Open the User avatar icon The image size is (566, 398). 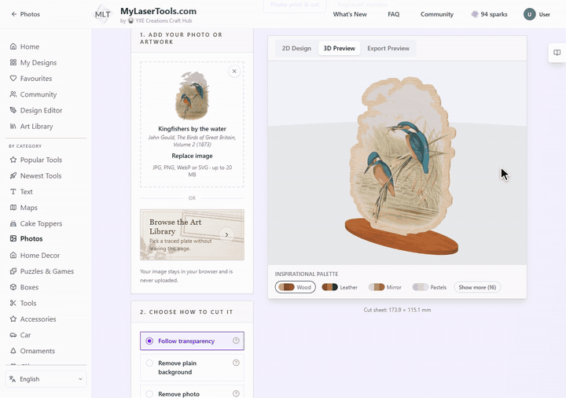529,14
